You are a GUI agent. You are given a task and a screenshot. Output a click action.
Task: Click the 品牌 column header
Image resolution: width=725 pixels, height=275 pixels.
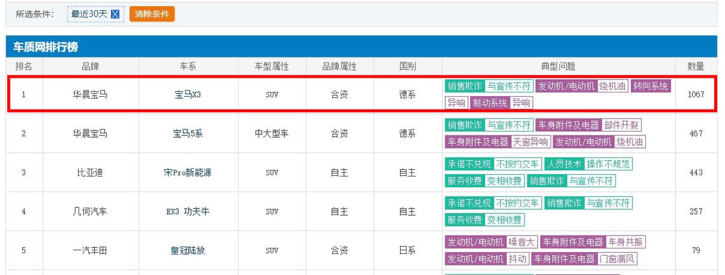click(x=91, y=66)
